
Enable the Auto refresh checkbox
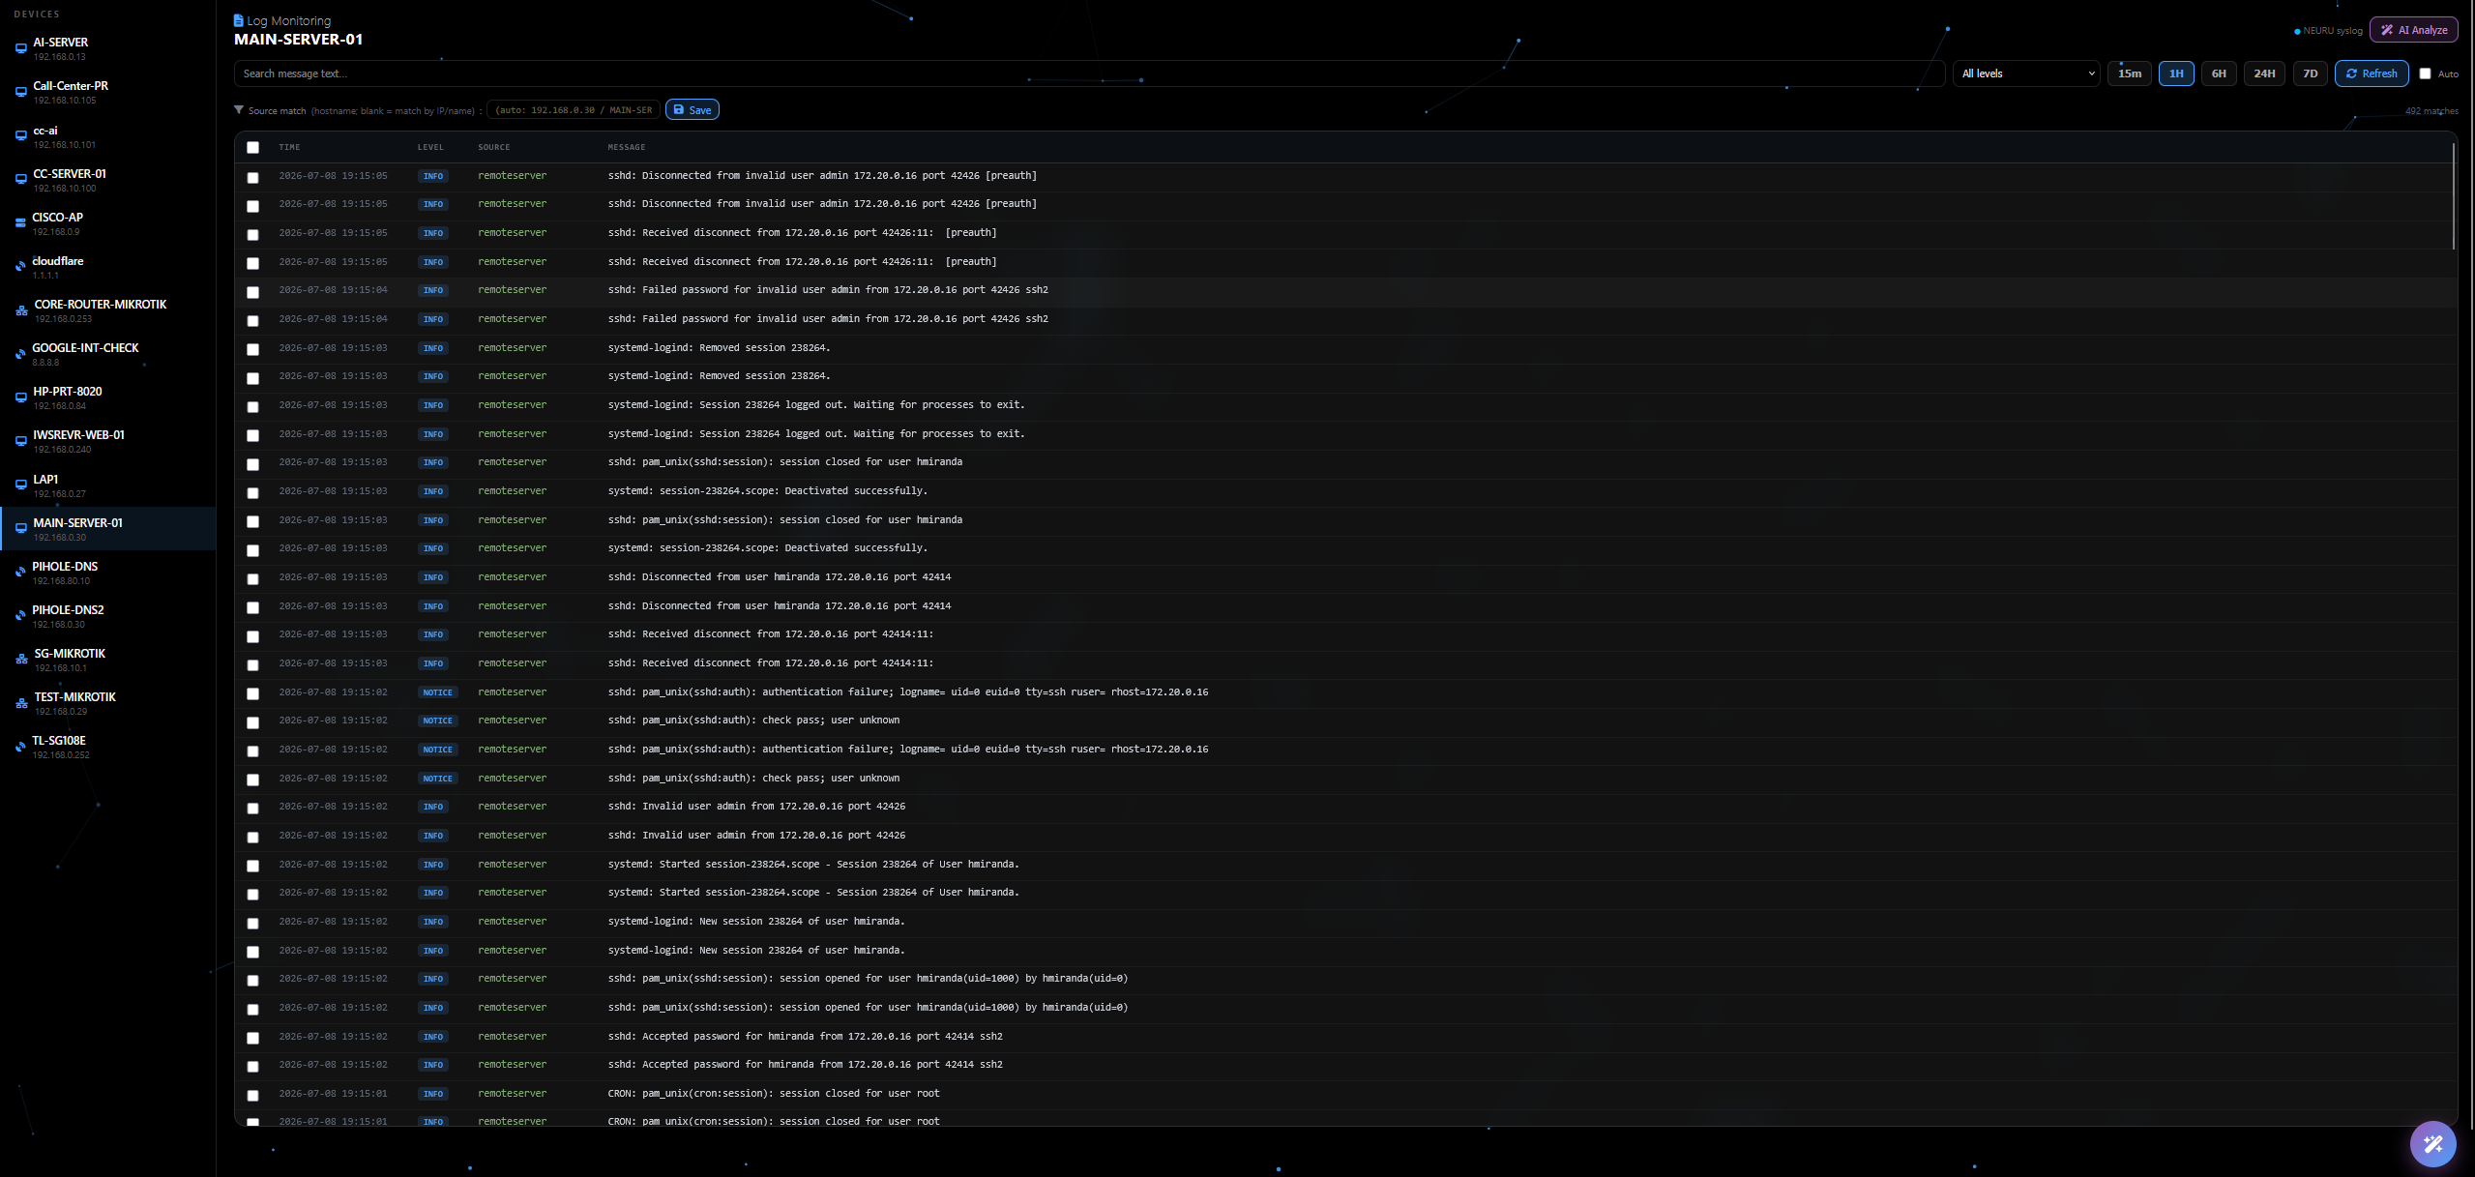point(2425,74)
